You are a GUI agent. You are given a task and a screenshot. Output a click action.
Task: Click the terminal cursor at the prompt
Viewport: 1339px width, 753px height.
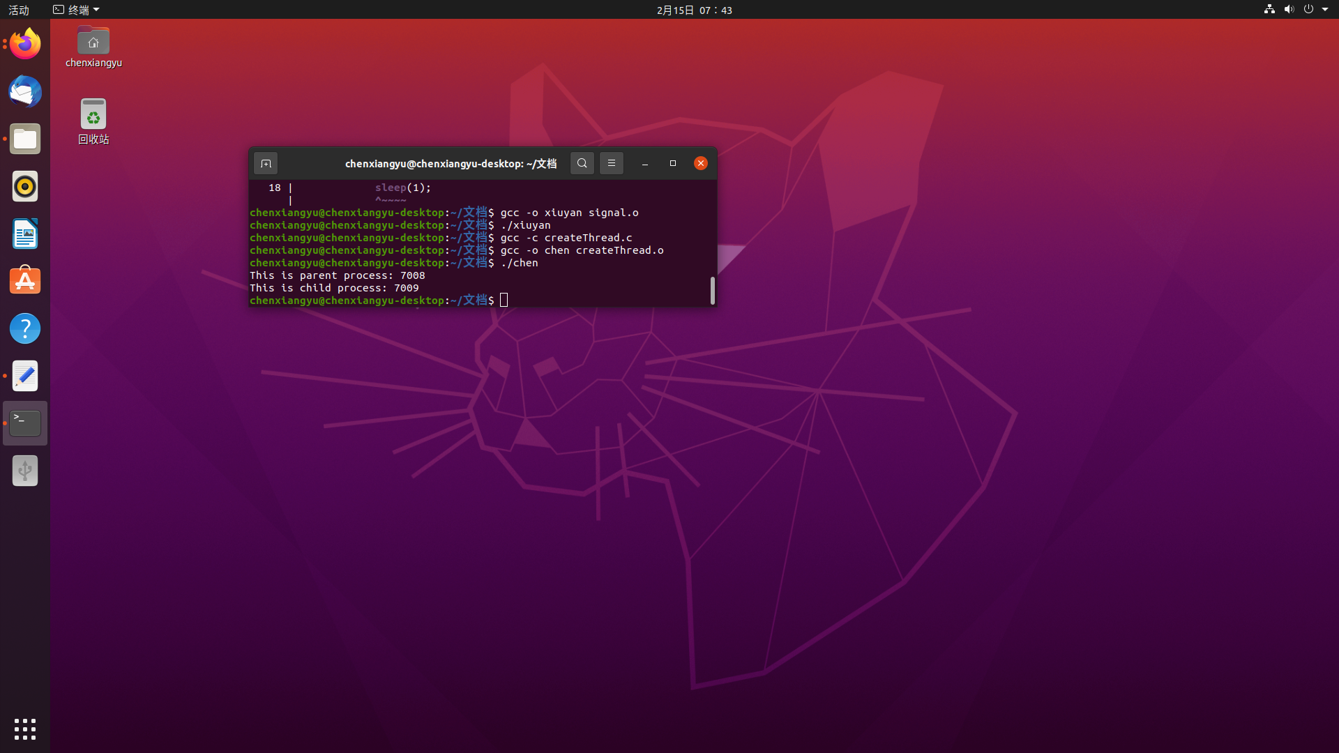(x=504, y=301)
